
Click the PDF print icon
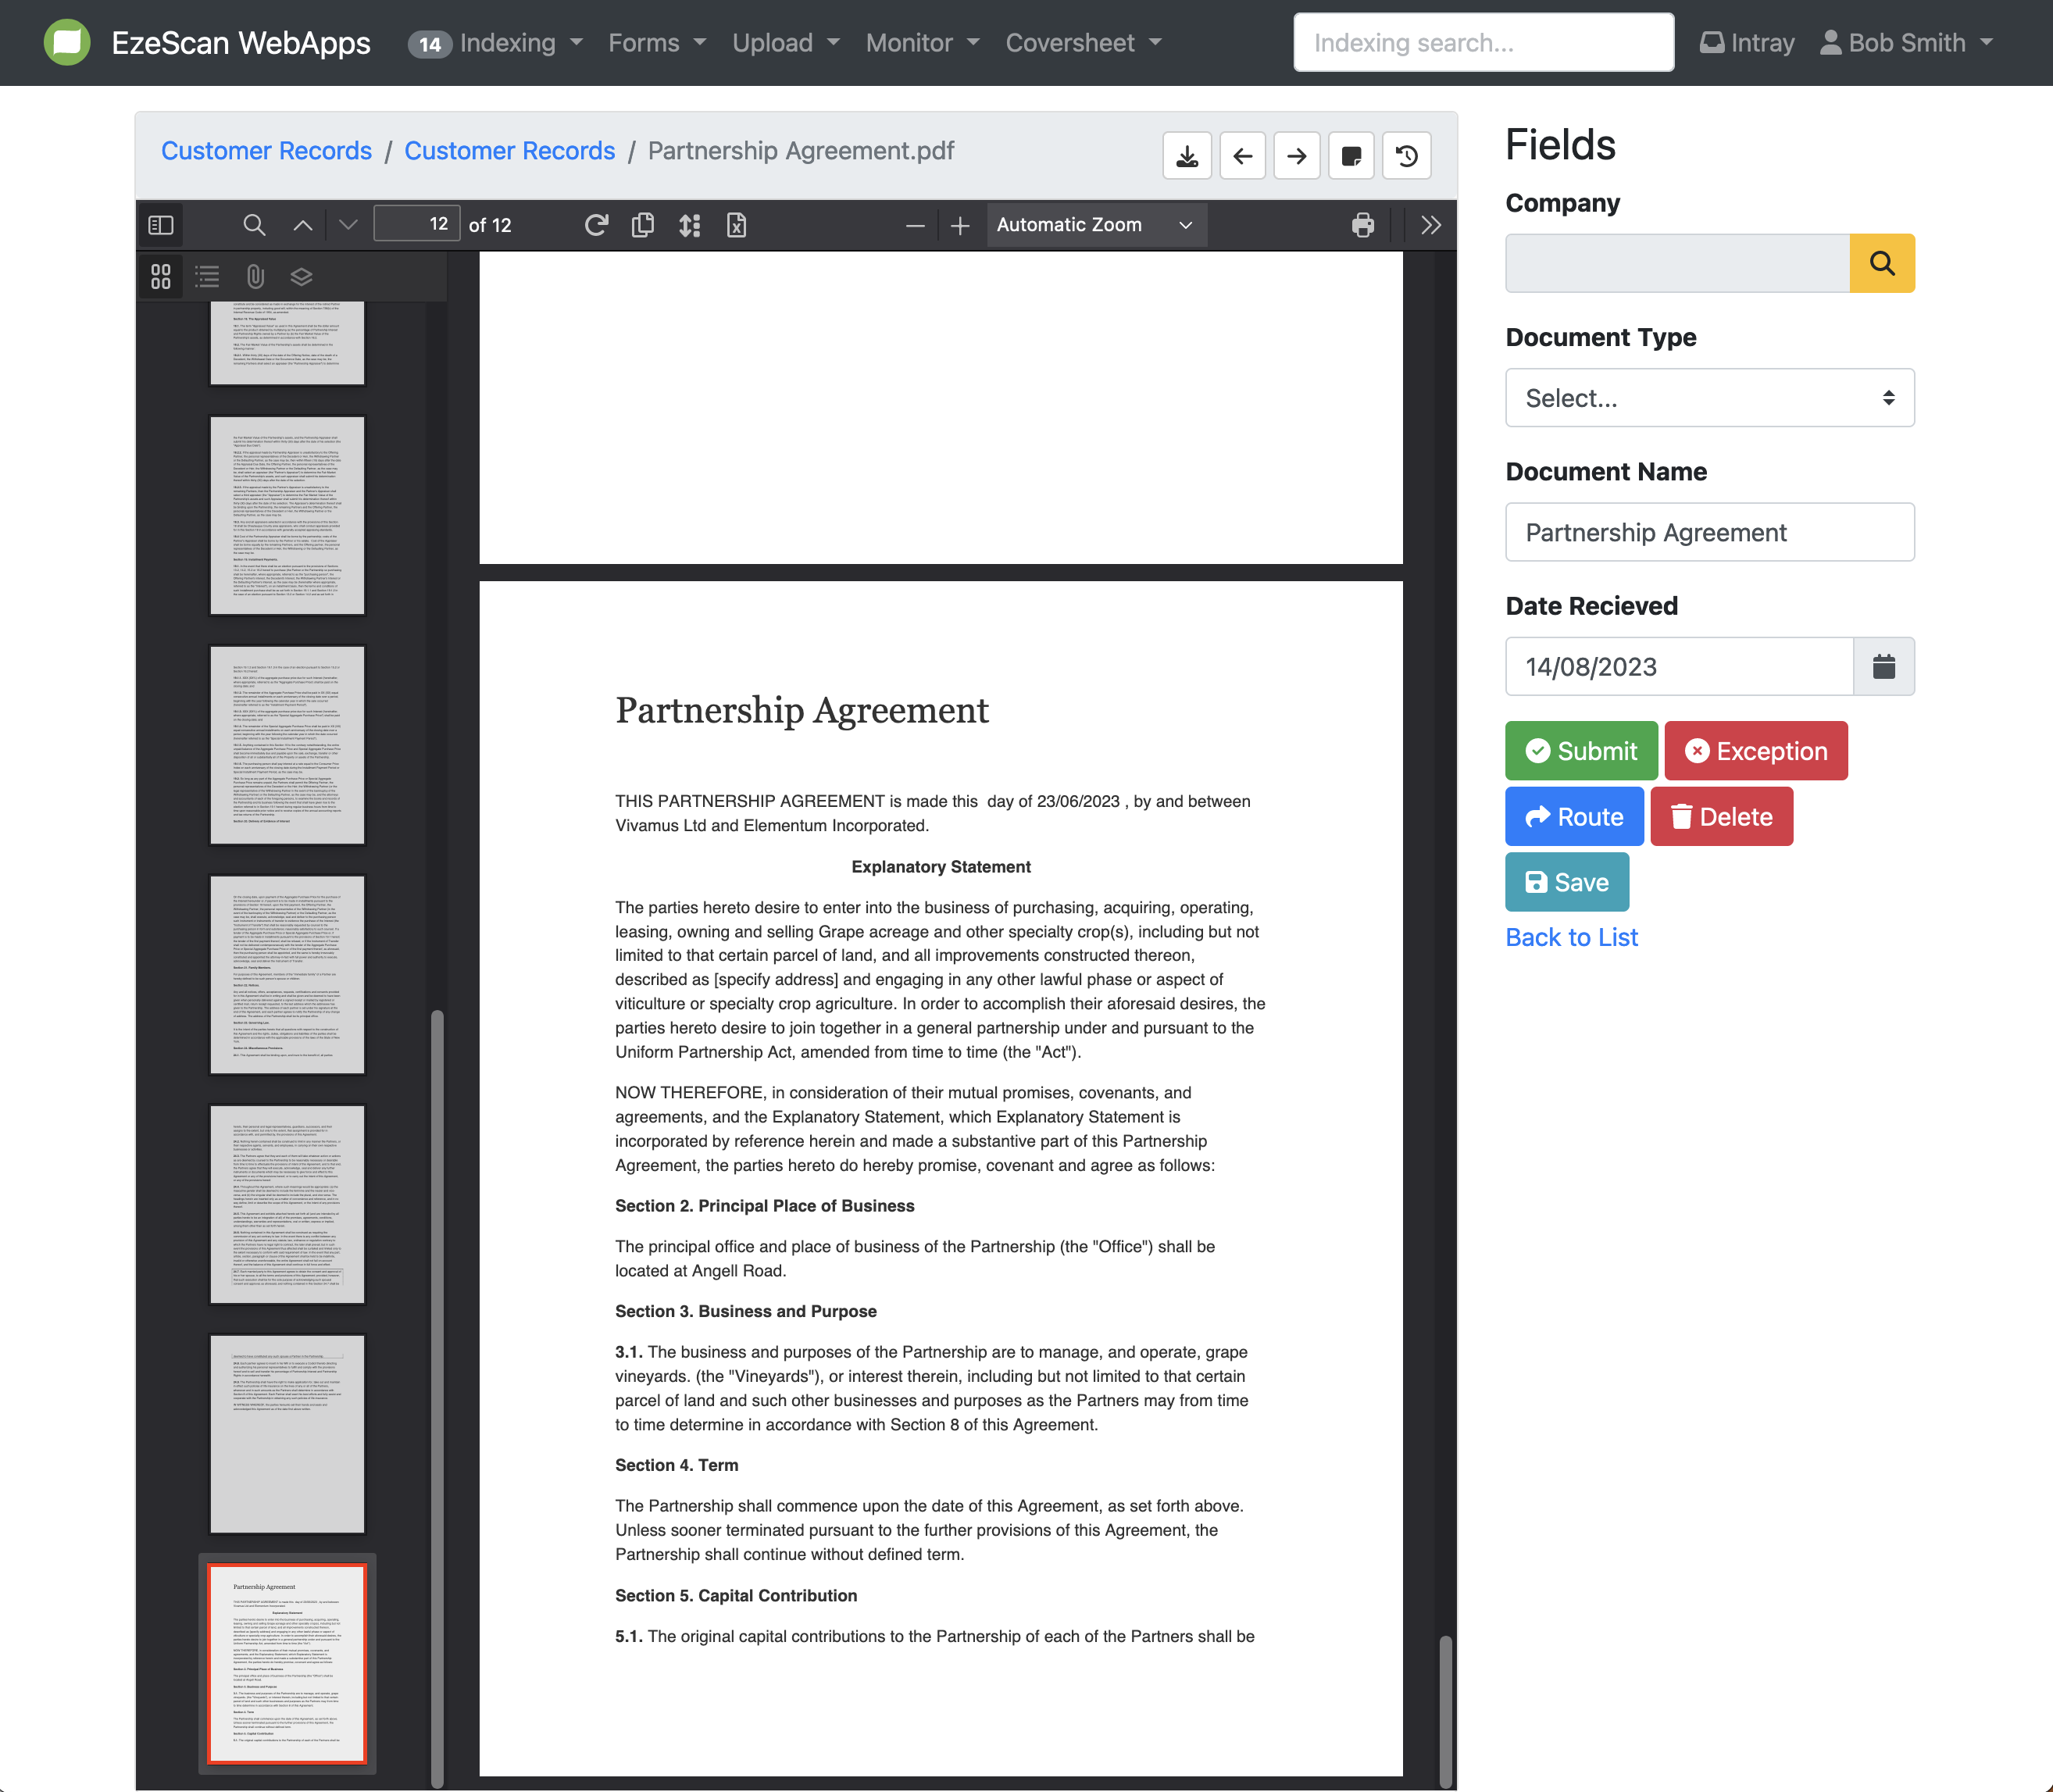coord(1362,225)
